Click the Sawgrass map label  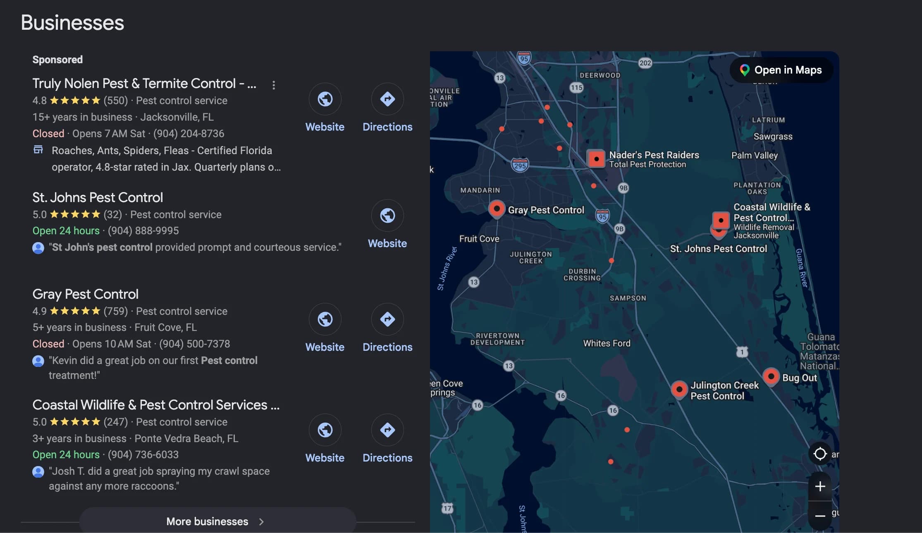click(773, 136)
